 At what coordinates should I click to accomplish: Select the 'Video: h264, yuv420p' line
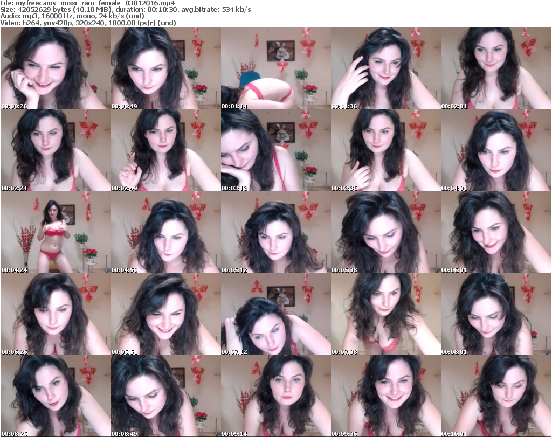(x=88, y=23)
